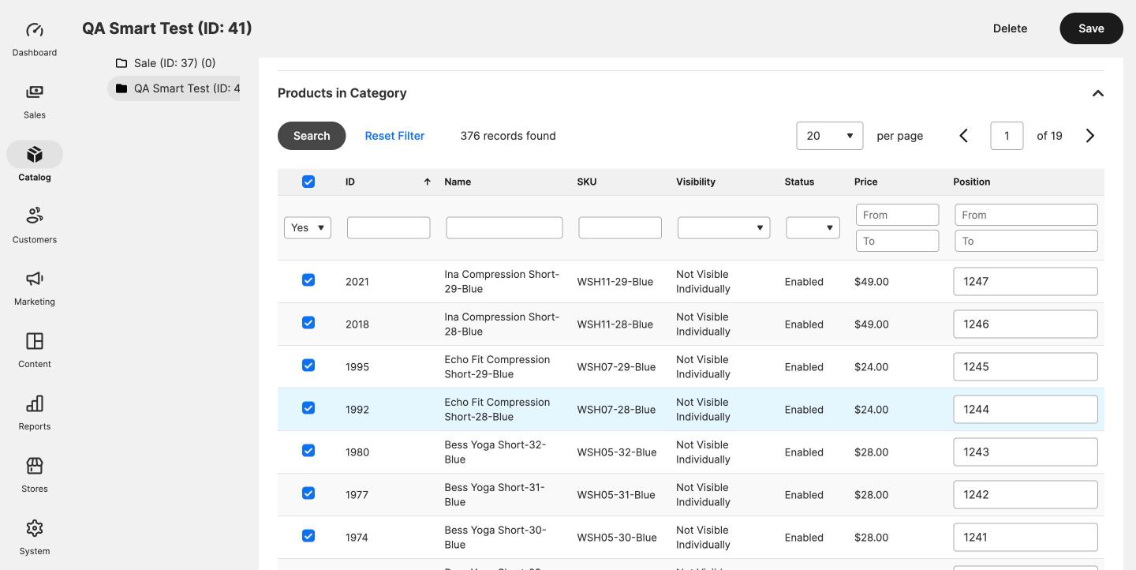The image size is (1136, 570).
Task: Uncheck product ID 1977 checkbox
Action: (x=308, y=493)
